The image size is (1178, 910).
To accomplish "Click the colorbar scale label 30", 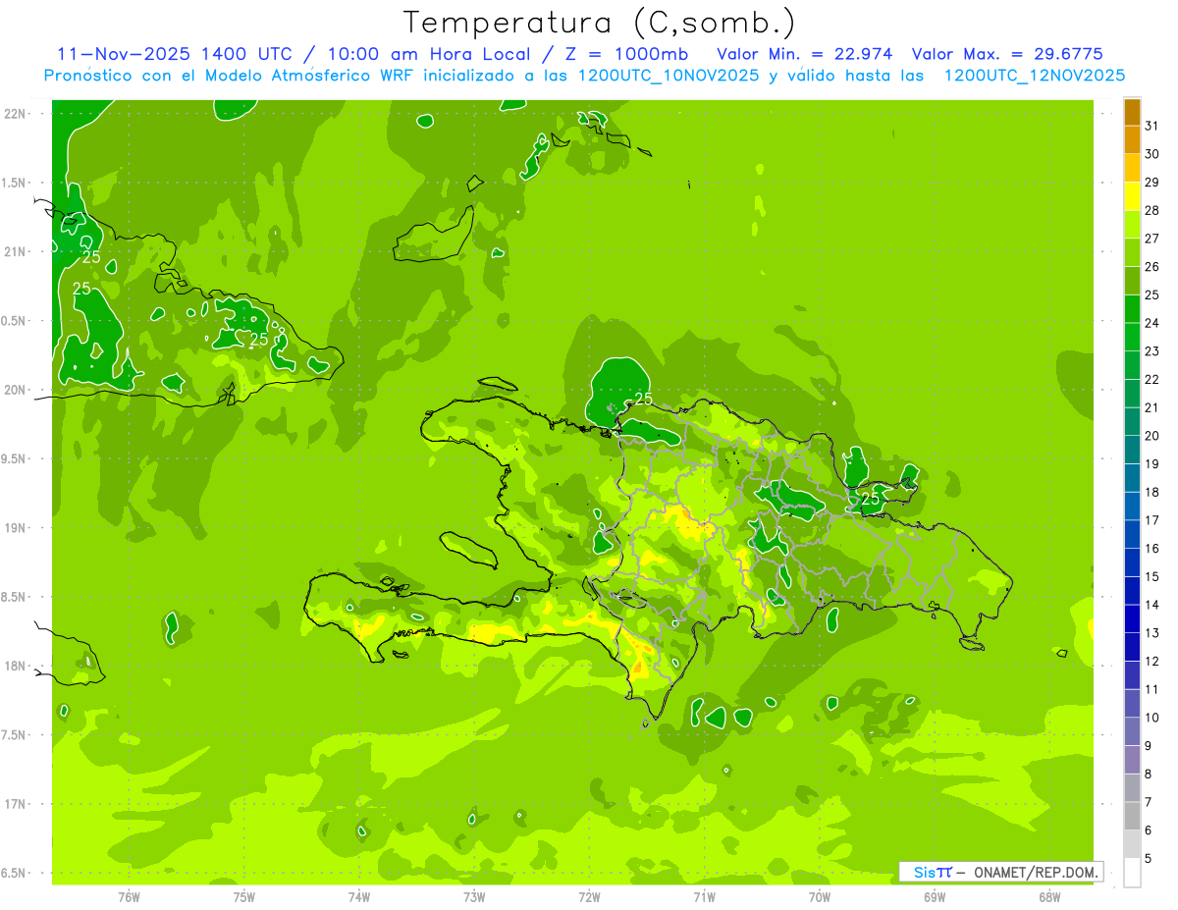I will (1151, 154).
